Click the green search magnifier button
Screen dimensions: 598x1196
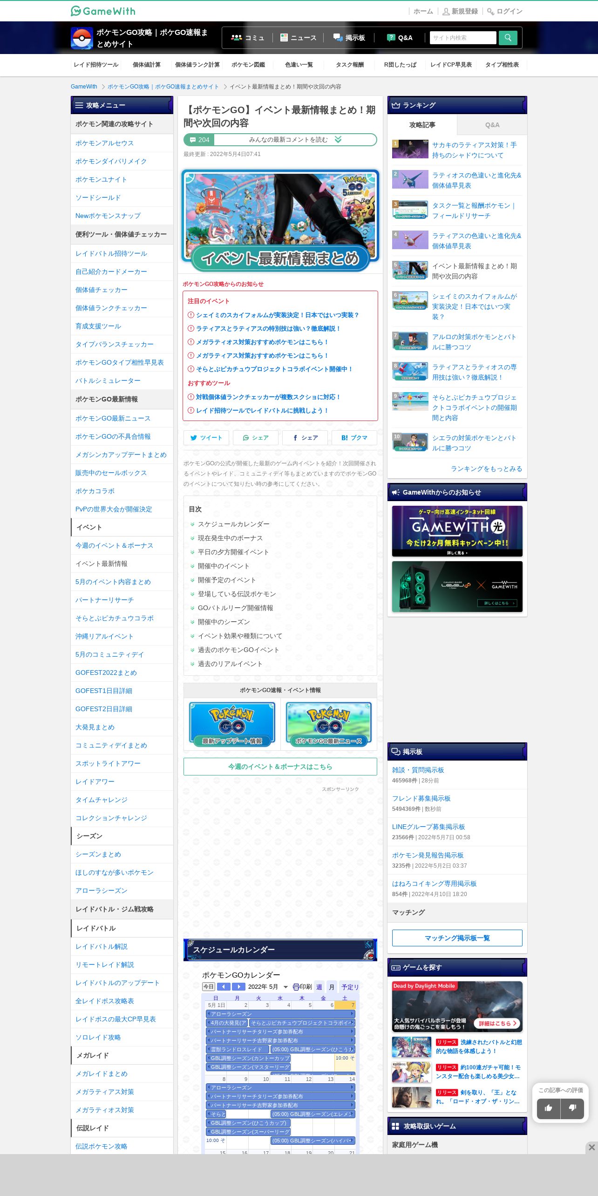(x=508, y=38)
